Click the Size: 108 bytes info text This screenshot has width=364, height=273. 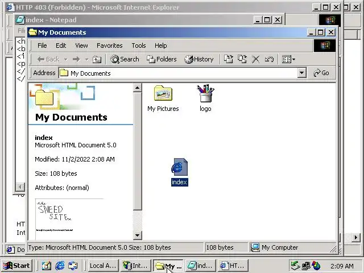(56, 173)
